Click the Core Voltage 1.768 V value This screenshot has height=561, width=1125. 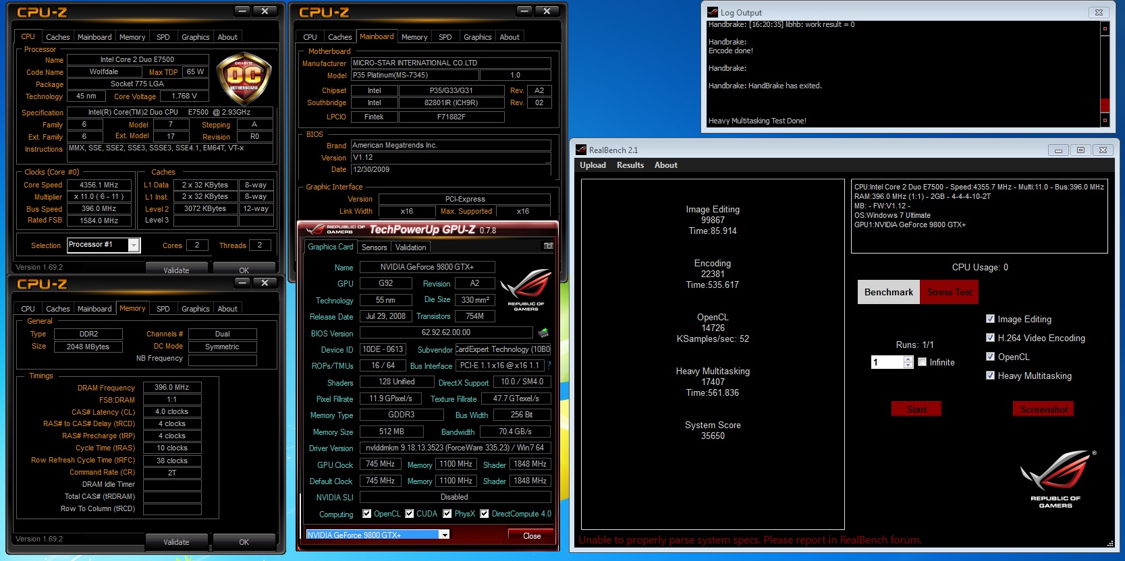pos(184,96)
